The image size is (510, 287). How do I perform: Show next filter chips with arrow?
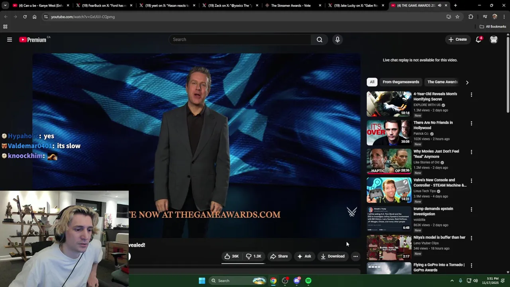(x=467, y=82)
